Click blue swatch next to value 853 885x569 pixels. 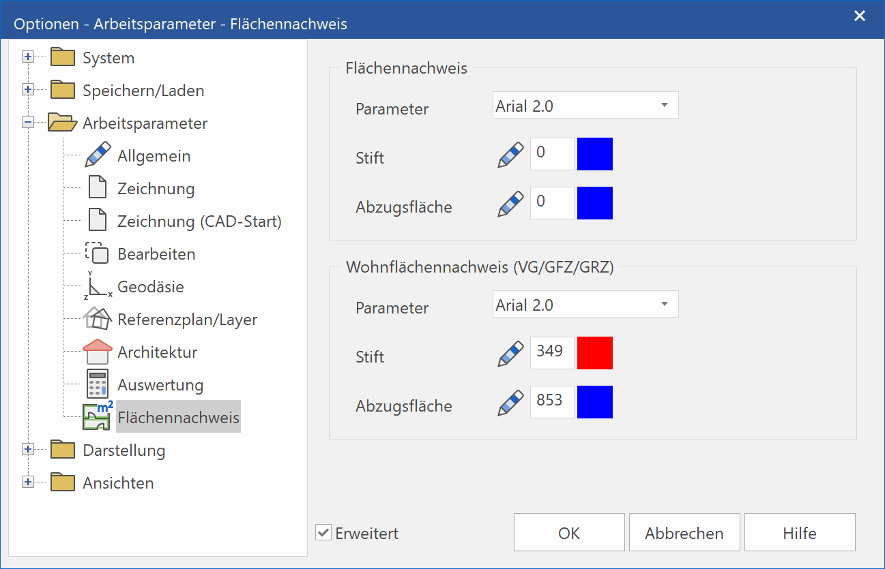click(x=595, y=402)
